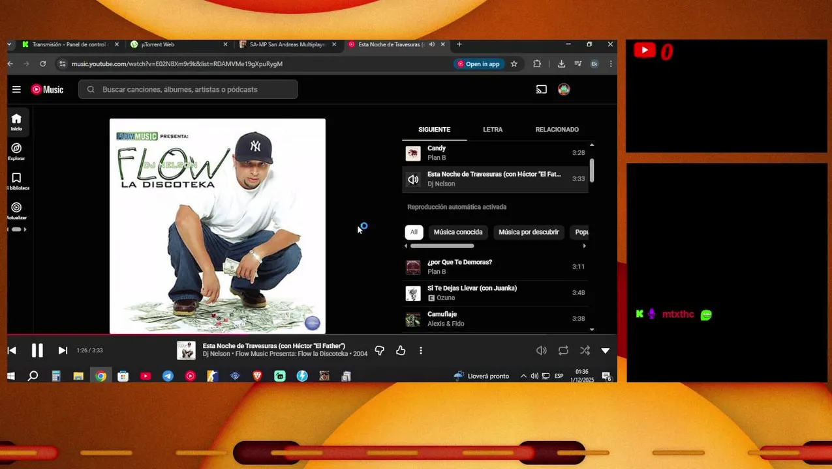Open taskbar clock showing 01:36

coord(581,376)
